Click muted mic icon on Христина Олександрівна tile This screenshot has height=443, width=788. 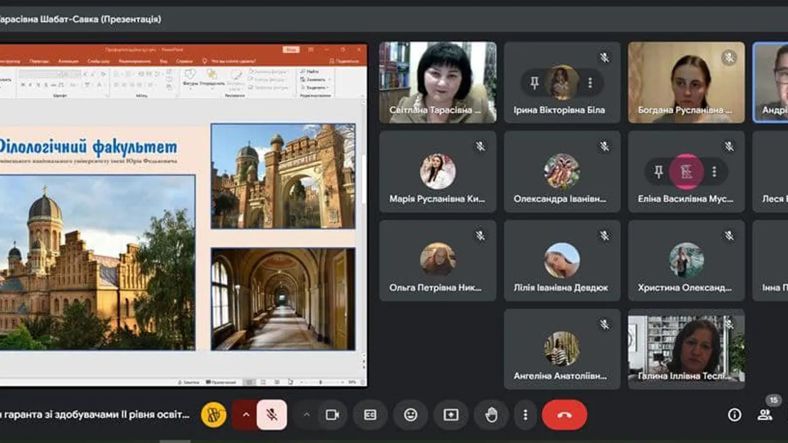729,235
